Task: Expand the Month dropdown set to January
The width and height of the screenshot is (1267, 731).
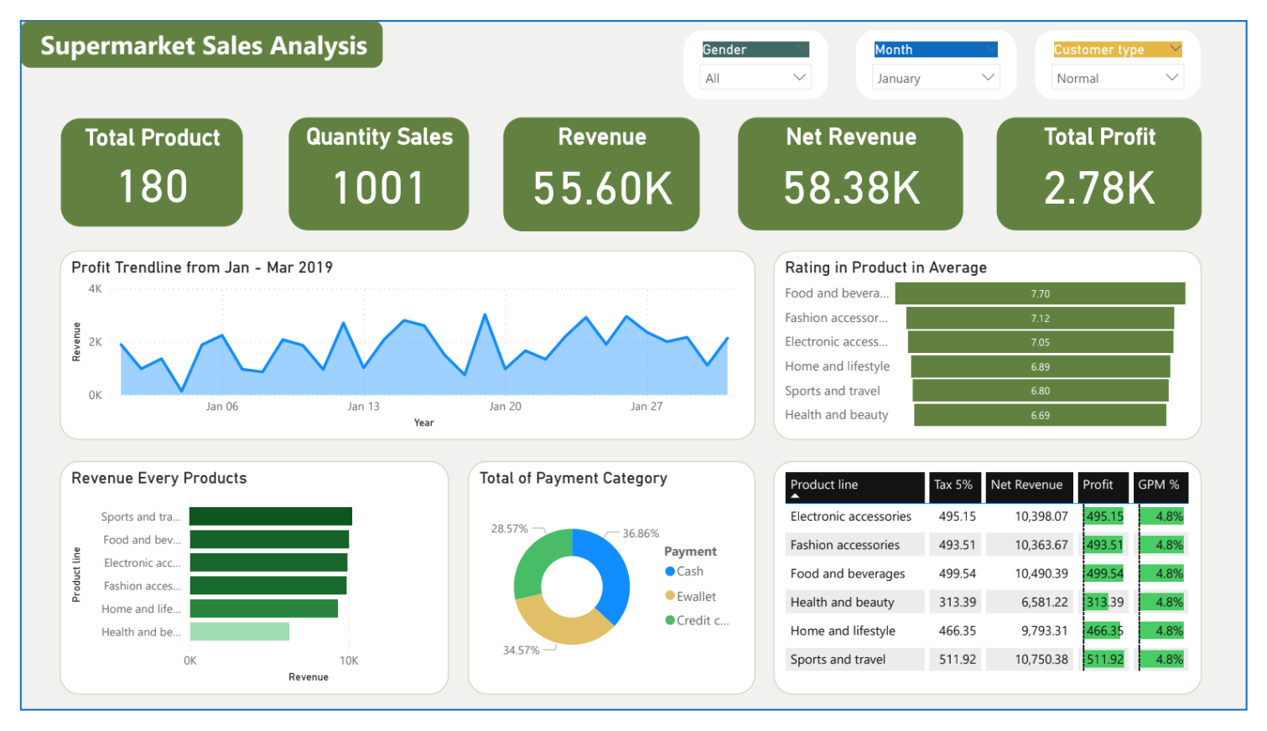Action: [x=935, y=78]
